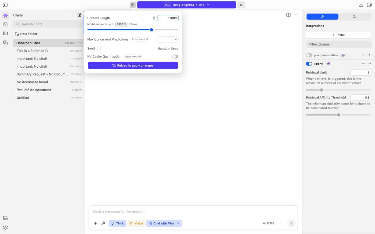Click the 131072 max tokens badge
The image size is (375, 234).
(121, 24)
